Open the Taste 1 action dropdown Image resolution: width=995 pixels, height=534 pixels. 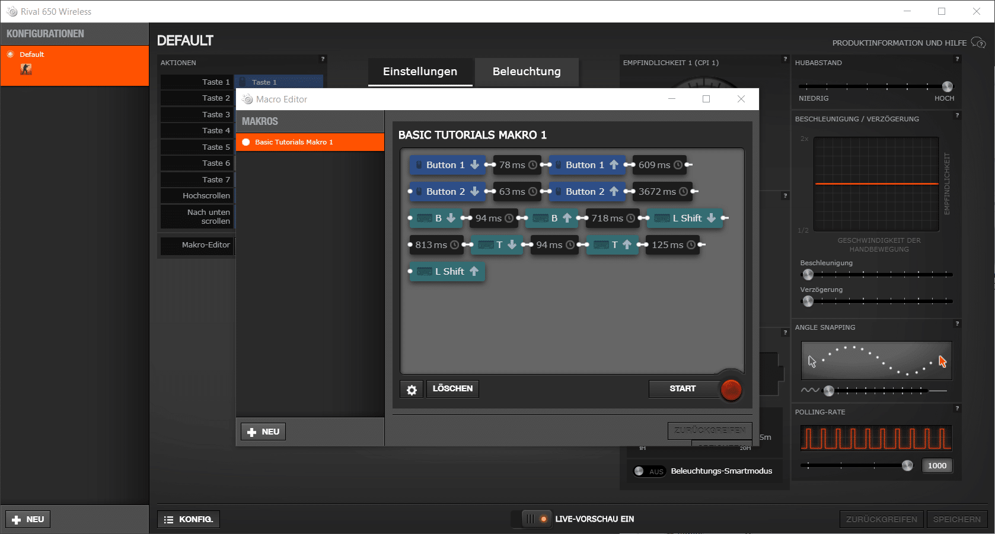coord(278,82)
